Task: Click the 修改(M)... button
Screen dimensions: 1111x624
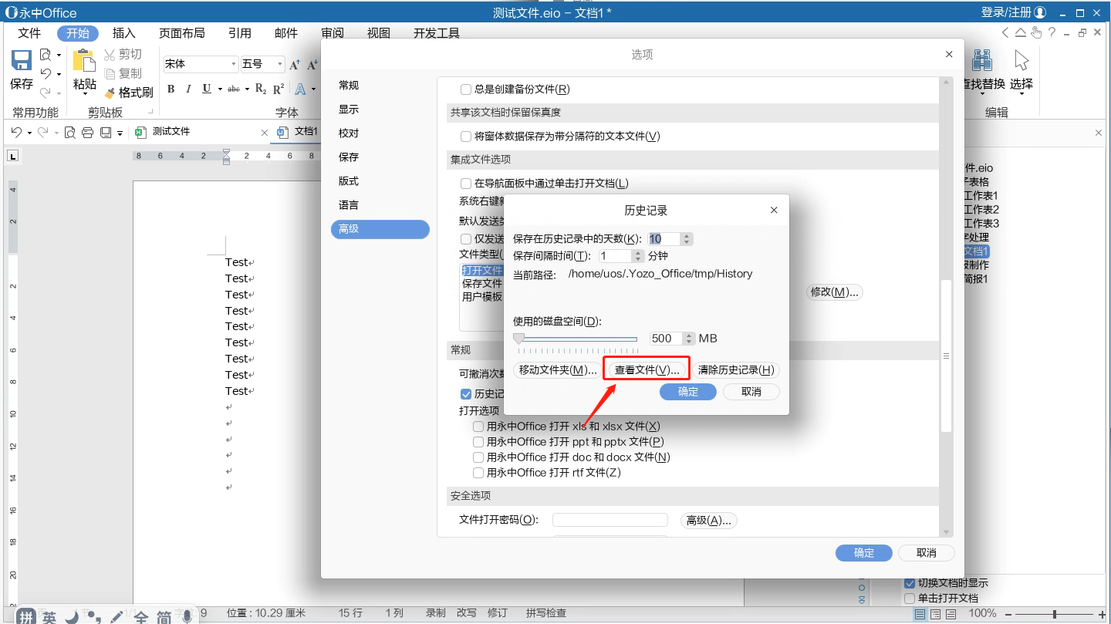Action: point(834,292)
